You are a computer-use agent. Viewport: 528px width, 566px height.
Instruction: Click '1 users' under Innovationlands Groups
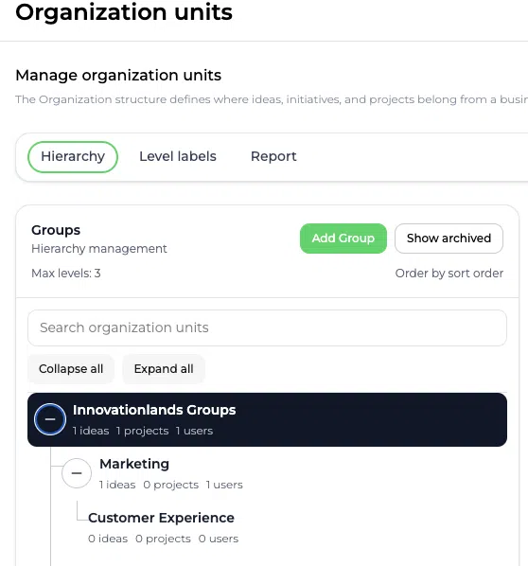[x=194, y=431]
